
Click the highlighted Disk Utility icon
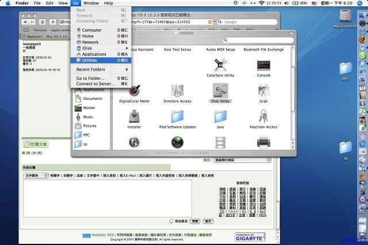click(x=220, y=91)
